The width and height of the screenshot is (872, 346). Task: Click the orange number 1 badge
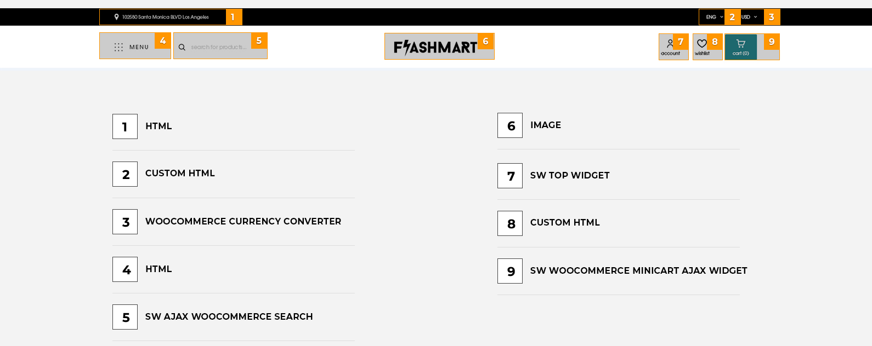click(234, 17)
